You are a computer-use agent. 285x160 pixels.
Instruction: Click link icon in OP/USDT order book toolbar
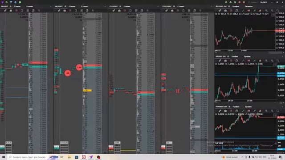coord(59,11)
